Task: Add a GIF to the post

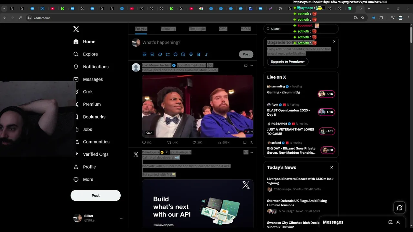Action: click(152, 54)
